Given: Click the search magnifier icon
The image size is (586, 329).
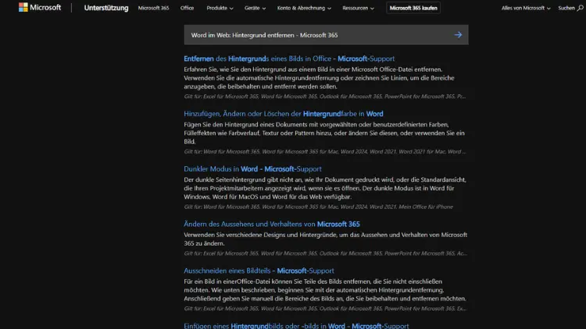Looking at the screenshot, I should click(x=580, y=8).
